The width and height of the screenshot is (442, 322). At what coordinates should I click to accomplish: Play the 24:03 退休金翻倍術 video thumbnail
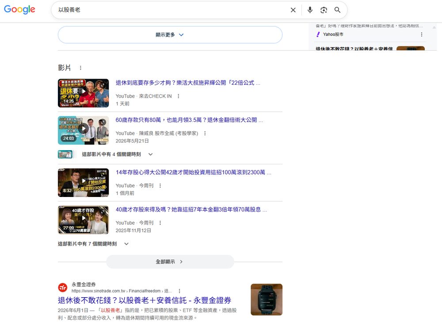pos(83,130)
